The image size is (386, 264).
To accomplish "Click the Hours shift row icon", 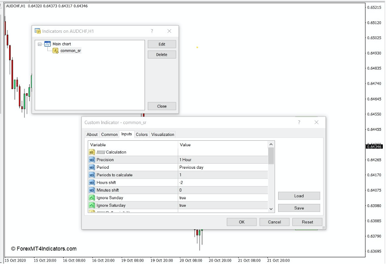I will click(92, 183).
